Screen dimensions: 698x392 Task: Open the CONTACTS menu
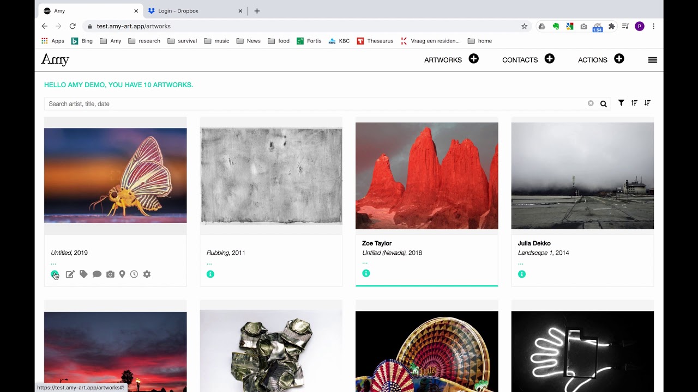[x=520, y=60]
